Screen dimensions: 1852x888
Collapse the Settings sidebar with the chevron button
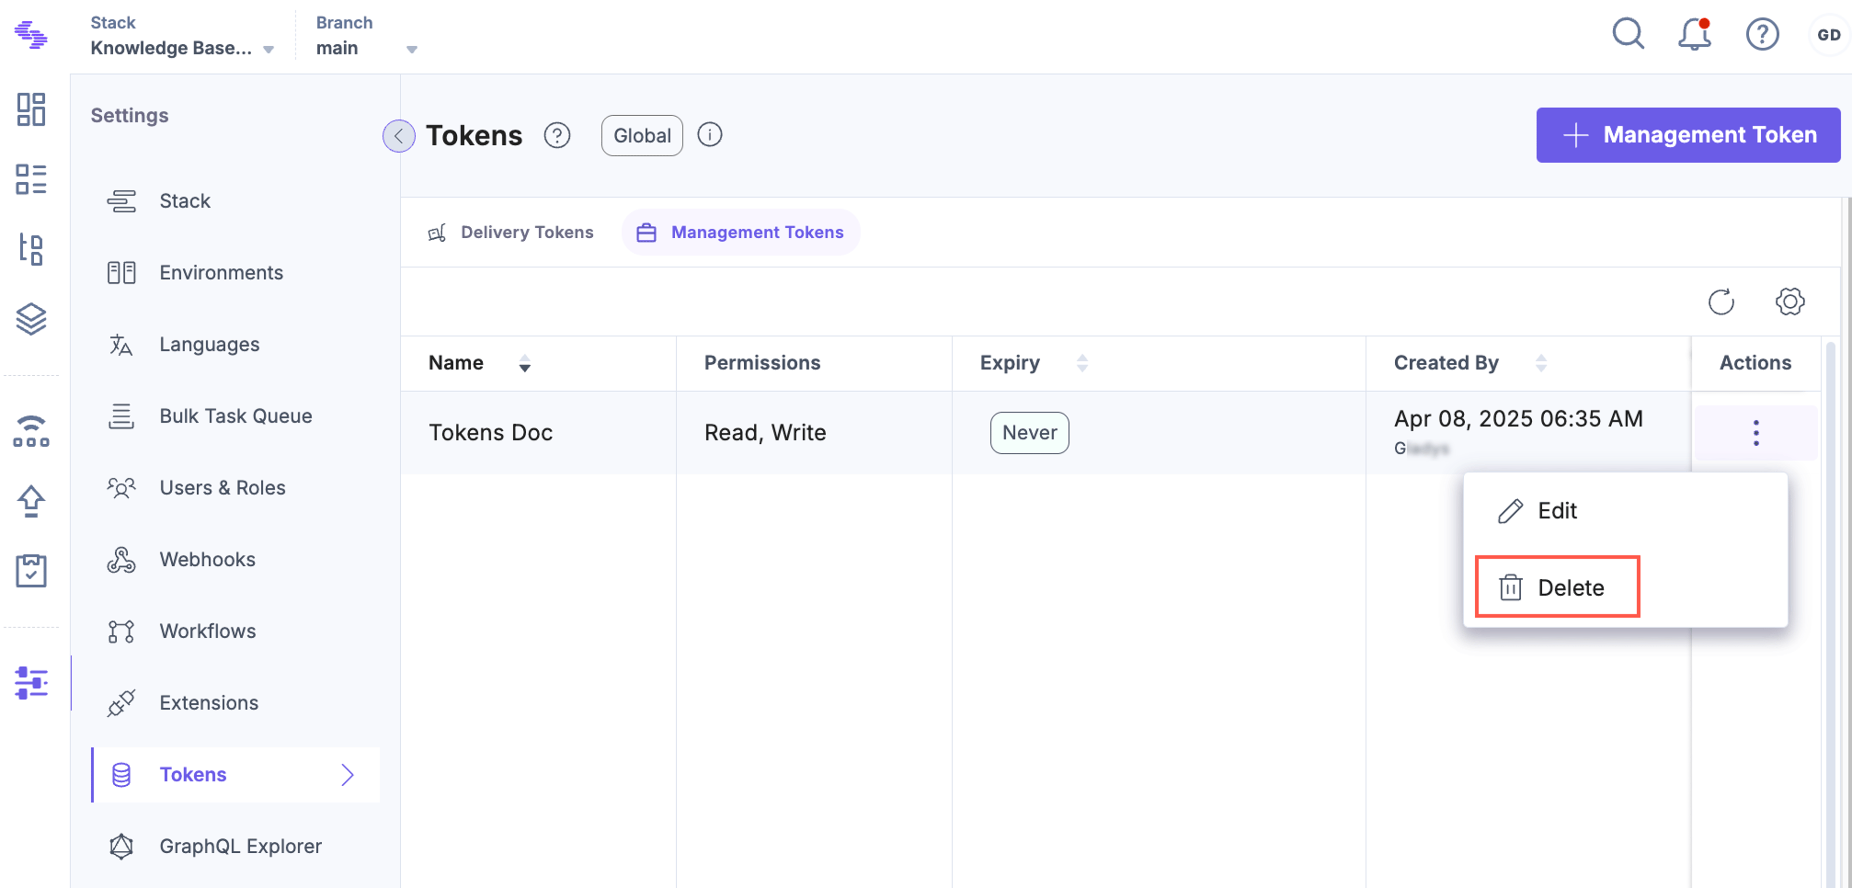(398, 136)
